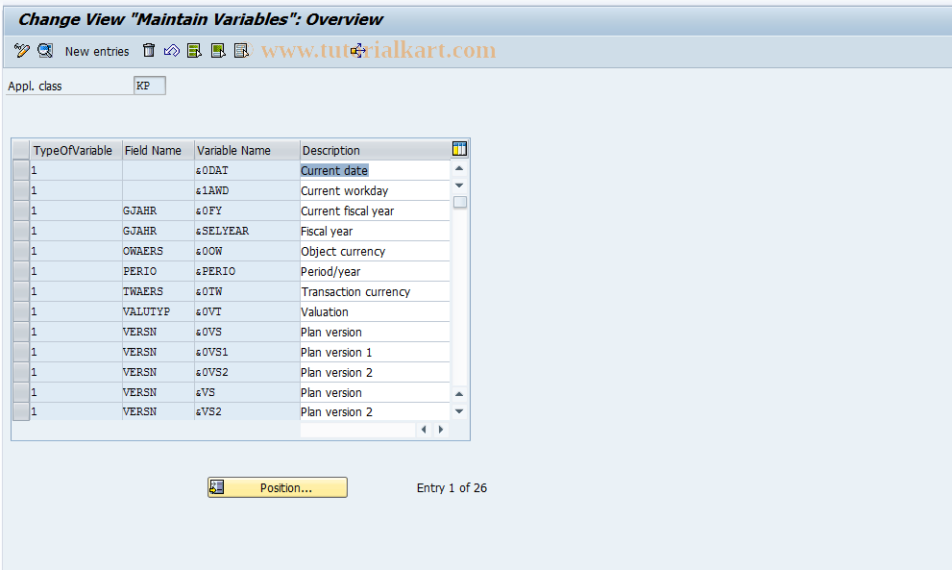This screenshot has height=570, width=952.
Task: Click the 'Period/year' cell
Action: click(x=375, y=271)
